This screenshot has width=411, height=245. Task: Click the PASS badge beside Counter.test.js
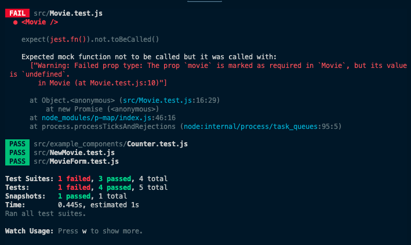tap(17, 143)
